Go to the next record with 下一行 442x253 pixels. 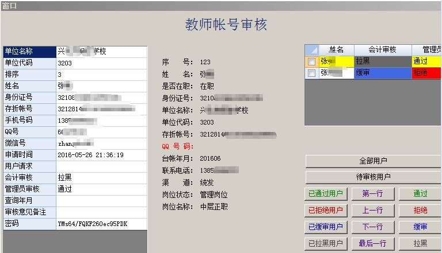click(373, 227)
